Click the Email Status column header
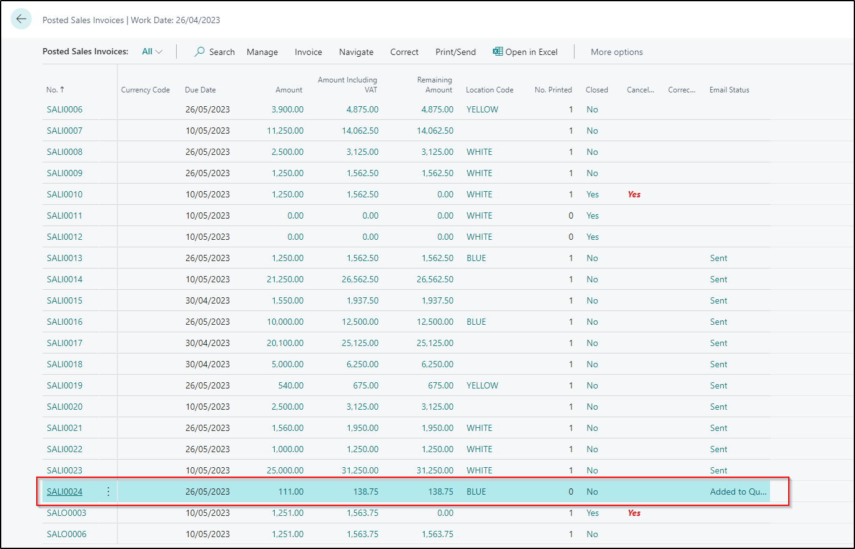 (x=729, y=90)
